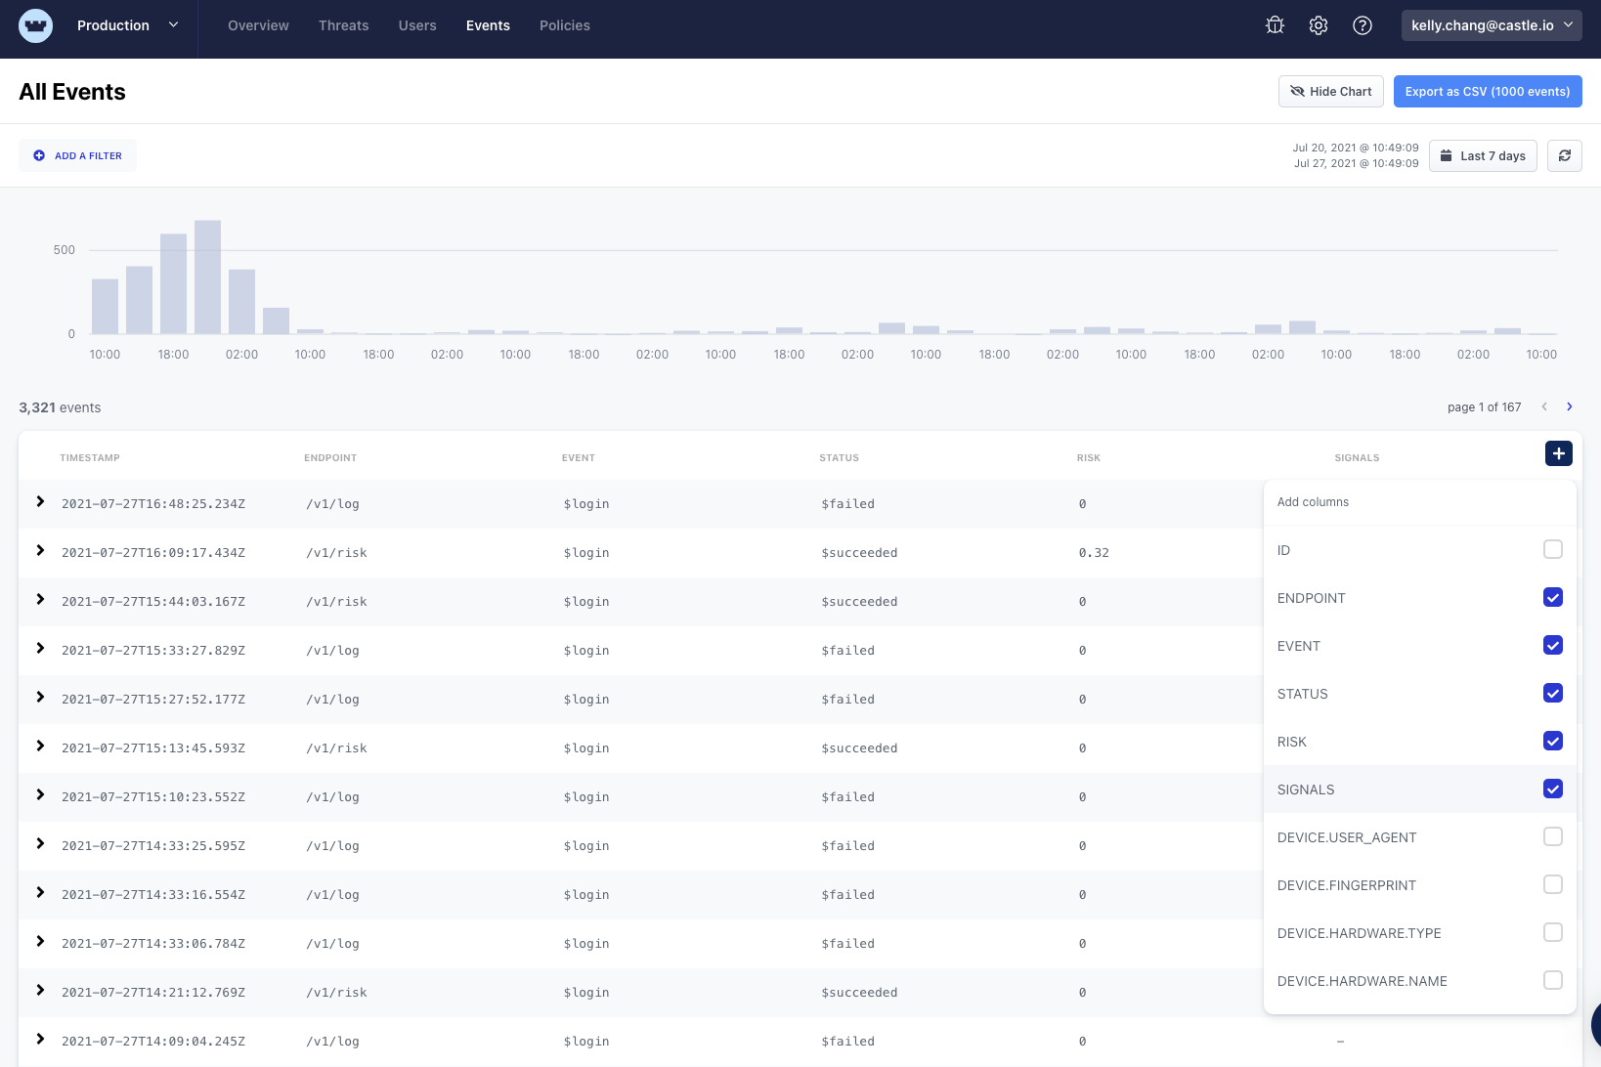Enable the DEVICE.HARDWARE.NAME column checkbox

tap(1553, 980)
